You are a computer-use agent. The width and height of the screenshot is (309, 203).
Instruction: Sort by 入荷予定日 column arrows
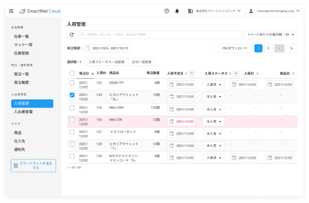click(186, 73)
